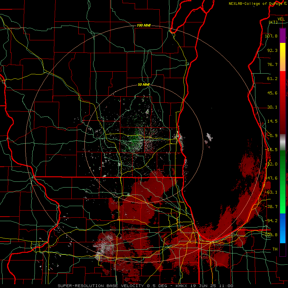
Task: Click the -0.9 velocity scale value
Action: (x=272, y=136)
